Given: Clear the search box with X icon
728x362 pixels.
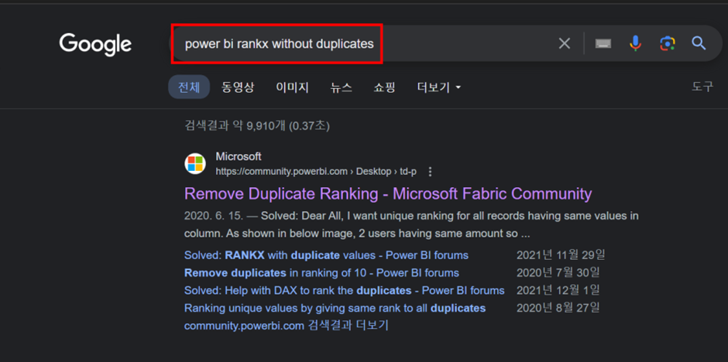Looking at the screenshot, I should pyautogui.click(x=564, y=43).
